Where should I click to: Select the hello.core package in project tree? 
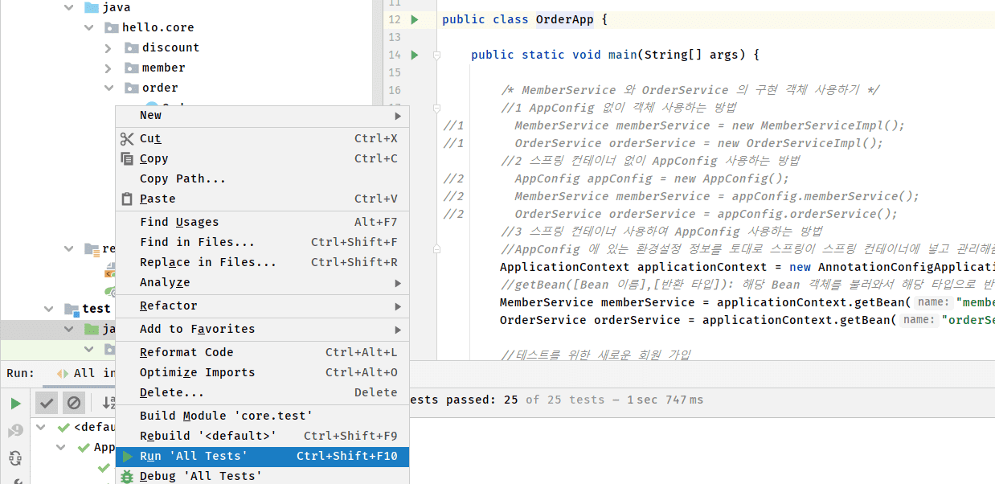(x=158, y=28)
